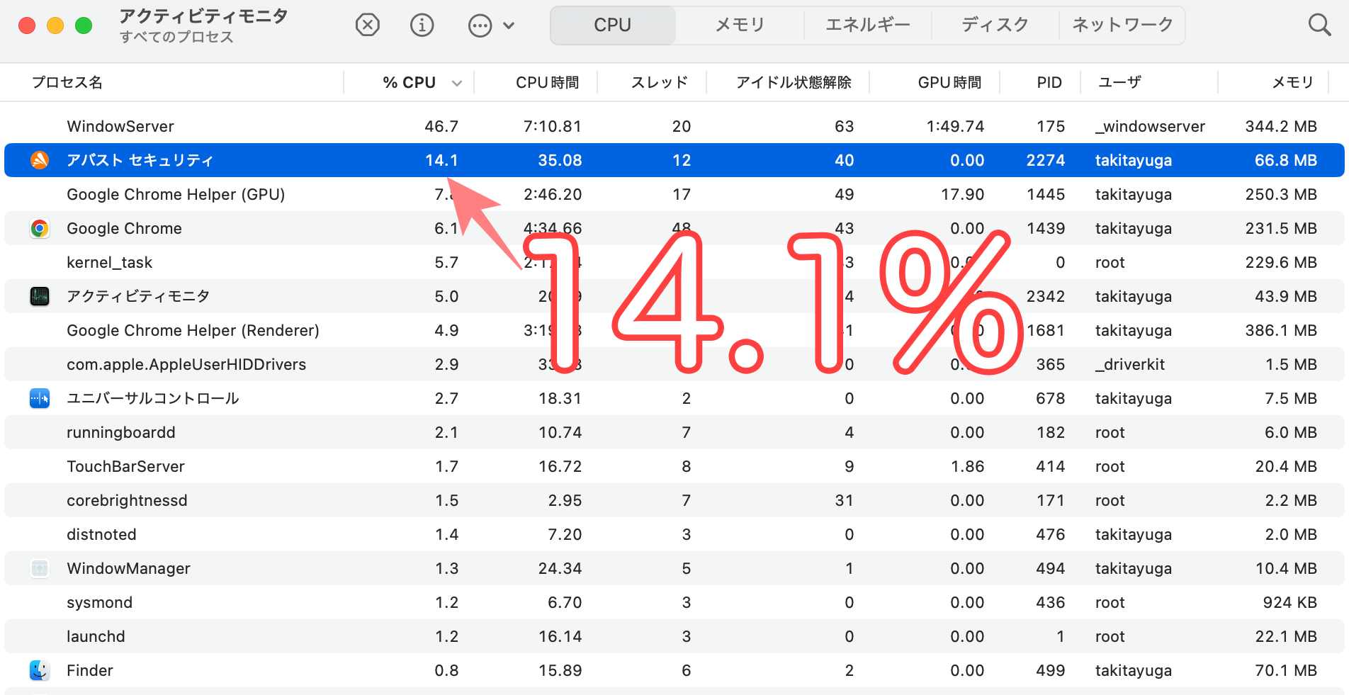Image resolution: width=1349 pixels, height=695 pixels.
Task: Sort by GPU時間 column header
Action: click(949, 83)
